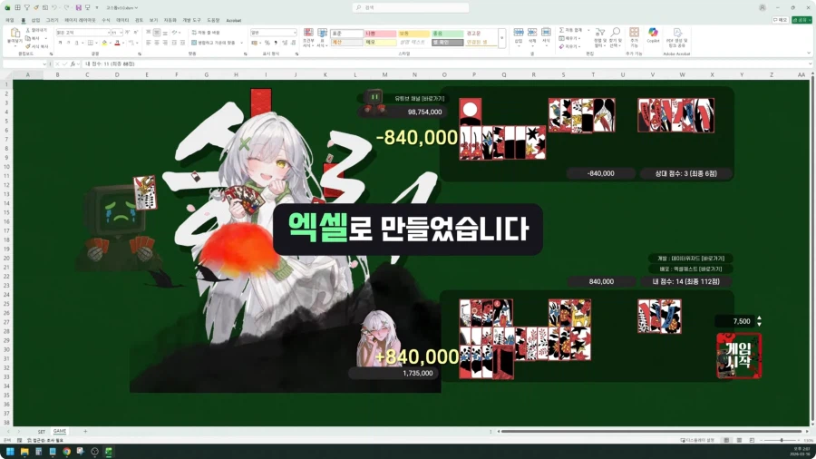The image size is (816, 459).
Task: Select the GAME sheet tab
Action: pos(60,431)
